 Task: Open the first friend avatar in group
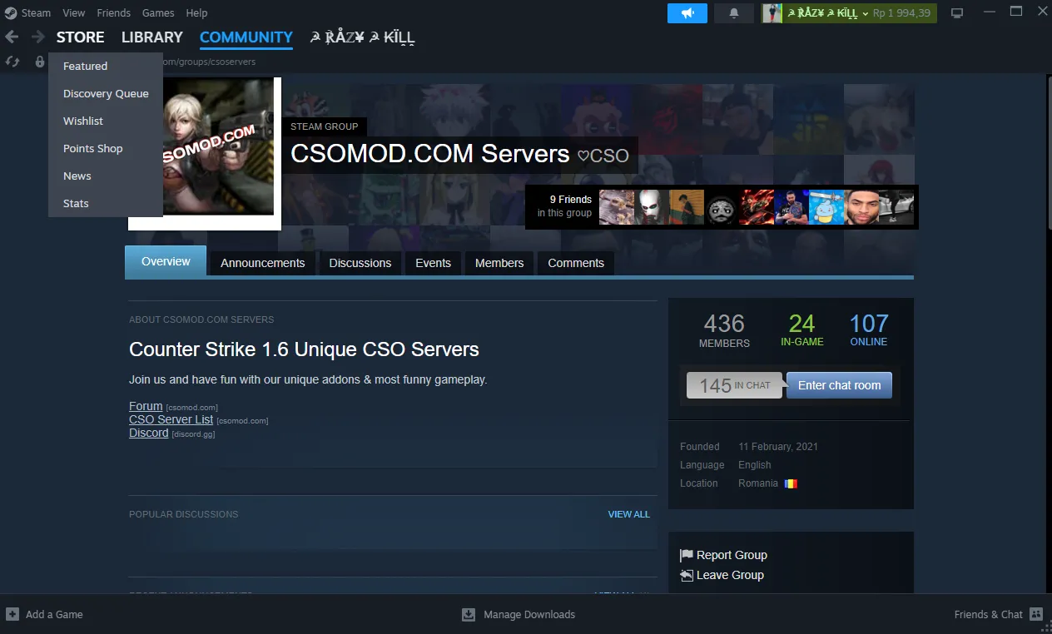617,207
